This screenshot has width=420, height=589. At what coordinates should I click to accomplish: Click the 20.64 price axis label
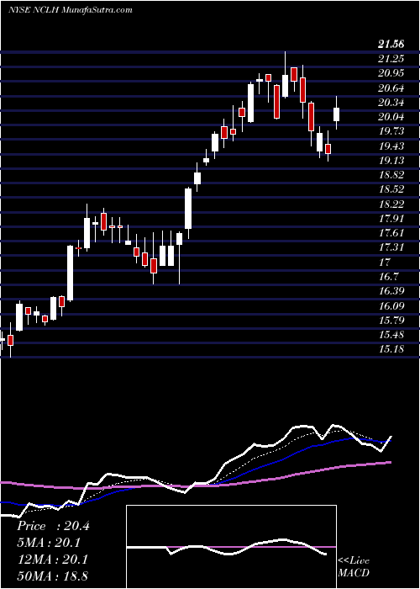coord(391,88)
